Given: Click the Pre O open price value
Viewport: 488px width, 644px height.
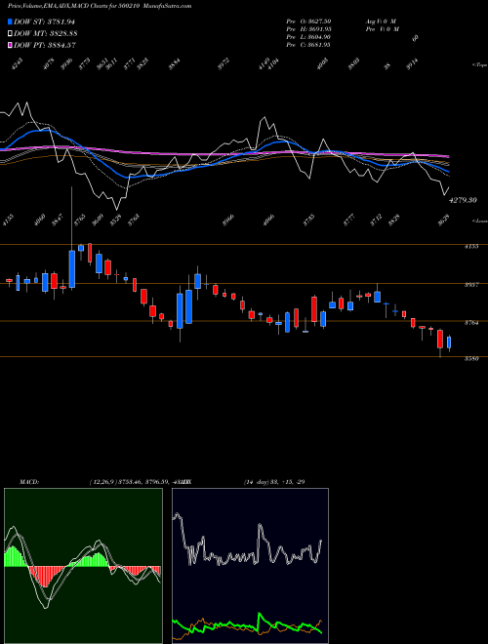Looking at the screenshot, I should pos(308,20).
